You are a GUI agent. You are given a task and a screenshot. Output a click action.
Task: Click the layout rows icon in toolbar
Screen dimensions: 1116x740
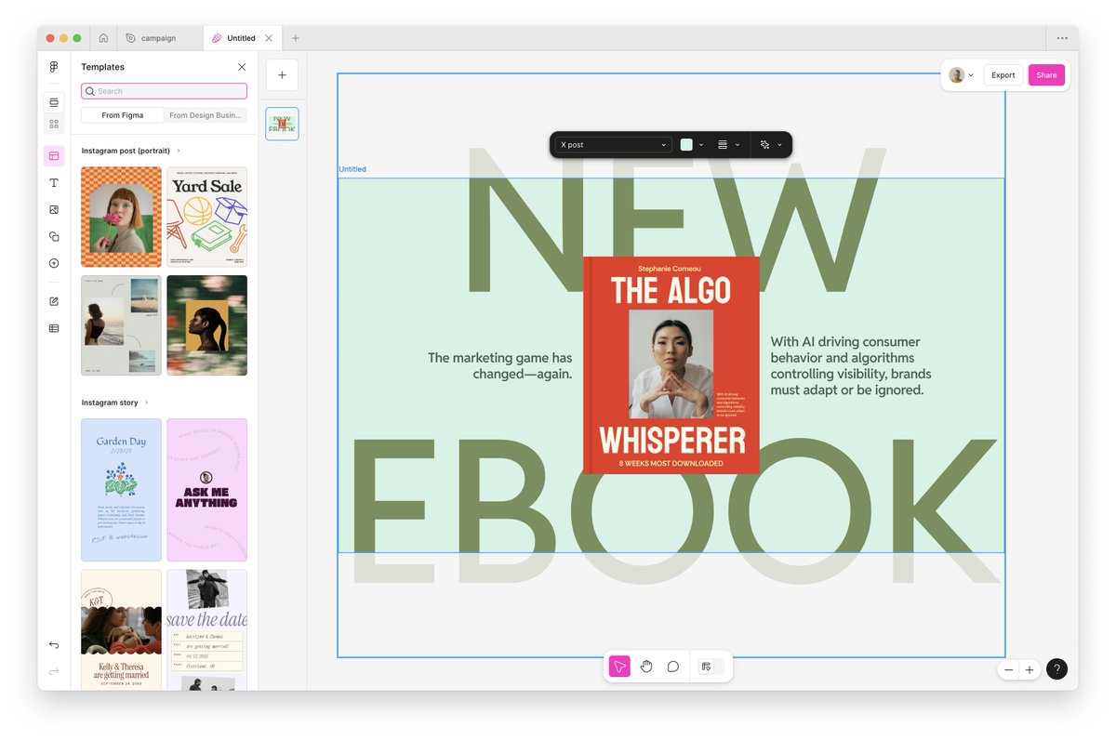[x=723, y=145]
